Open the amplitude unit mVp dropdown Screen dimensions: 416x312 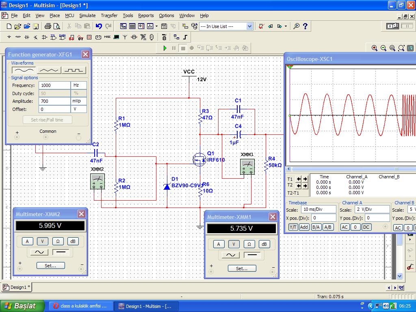point(79,101)
